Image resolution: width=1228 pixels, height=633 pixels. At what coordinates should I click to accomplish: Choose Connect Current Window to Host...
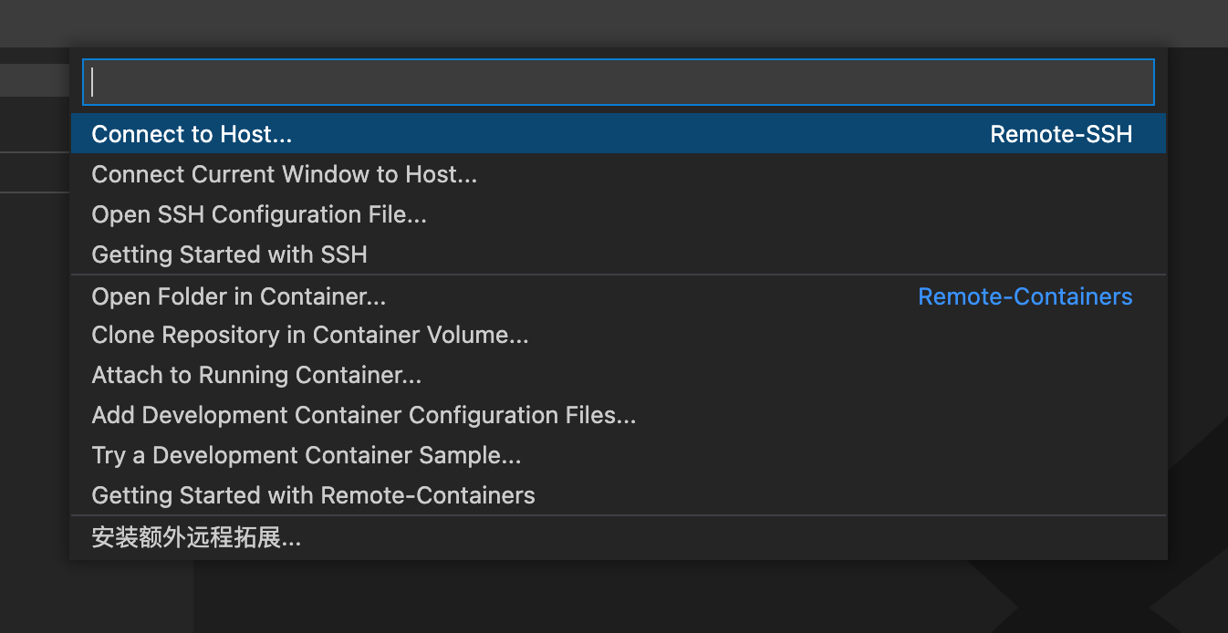(x=284, y=174)
